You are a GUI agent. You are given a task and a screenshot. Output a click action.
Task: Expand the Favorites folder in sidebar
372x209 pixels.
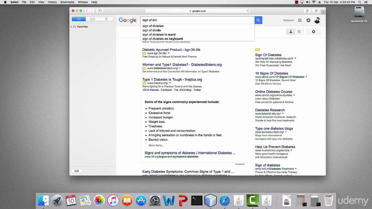click(x=71, y=27)
